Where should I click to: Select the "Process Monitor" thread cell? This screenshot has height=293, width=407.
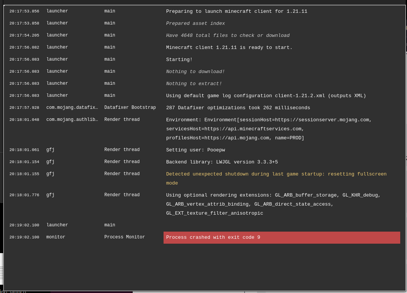coord(125,237)
